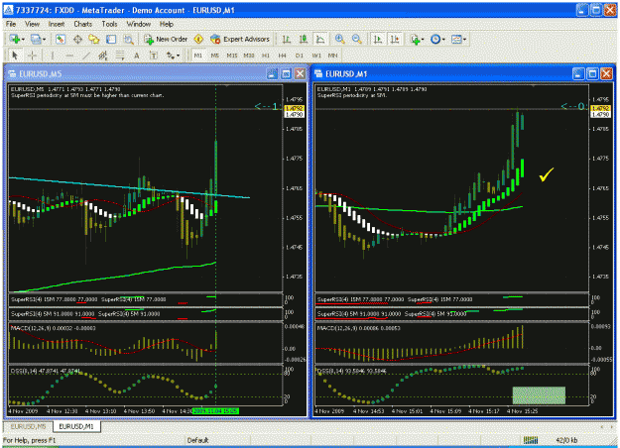The width and height of the screenshot is (620, 448).
Task: Open the Tools menu
Action: [109, 24]
